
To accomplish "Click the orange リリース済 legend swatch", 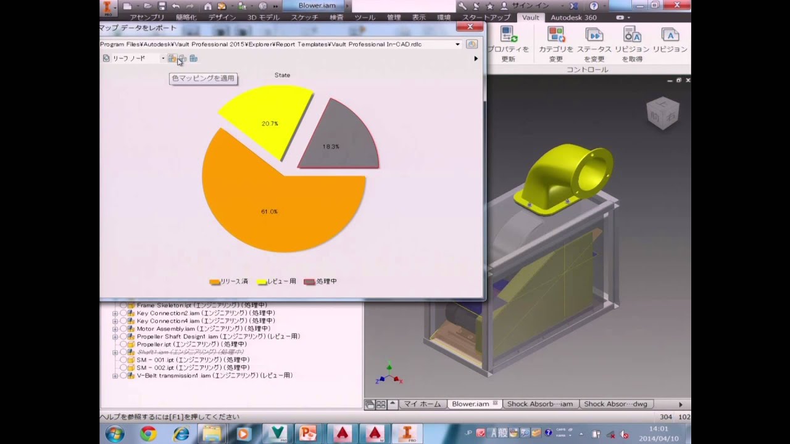I will 215,282.
